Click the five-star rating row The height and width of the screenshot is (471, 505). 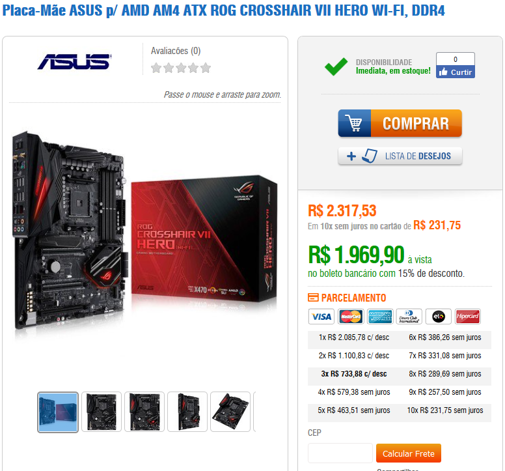pyautogui.click(x=181, y=68)
